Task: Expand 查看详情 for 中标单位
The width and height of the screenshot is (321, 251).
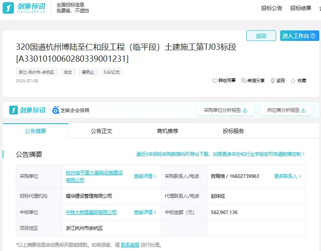Action: point(145,212)
